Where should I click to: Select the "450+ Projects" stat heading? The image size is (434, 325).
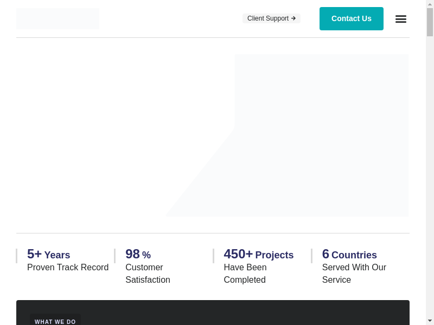258,255
